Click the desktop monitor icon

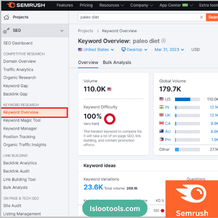pyautogui.click(x=123, y=49)
